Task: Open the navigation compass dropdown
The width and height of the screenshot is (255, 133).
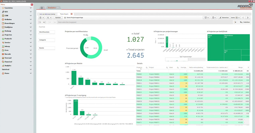Action: 41,18
